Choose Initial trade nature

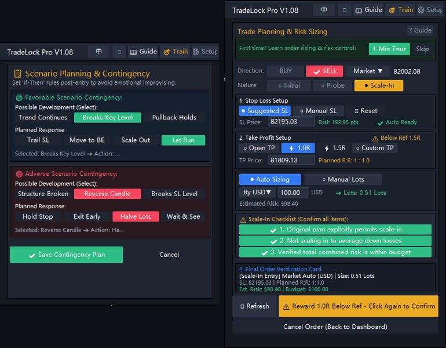pyautogui.click(x=288, y=85)
